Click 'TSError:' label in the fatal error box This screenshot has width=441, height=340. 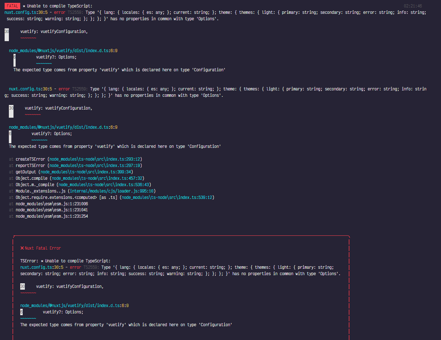pos(29,261)
